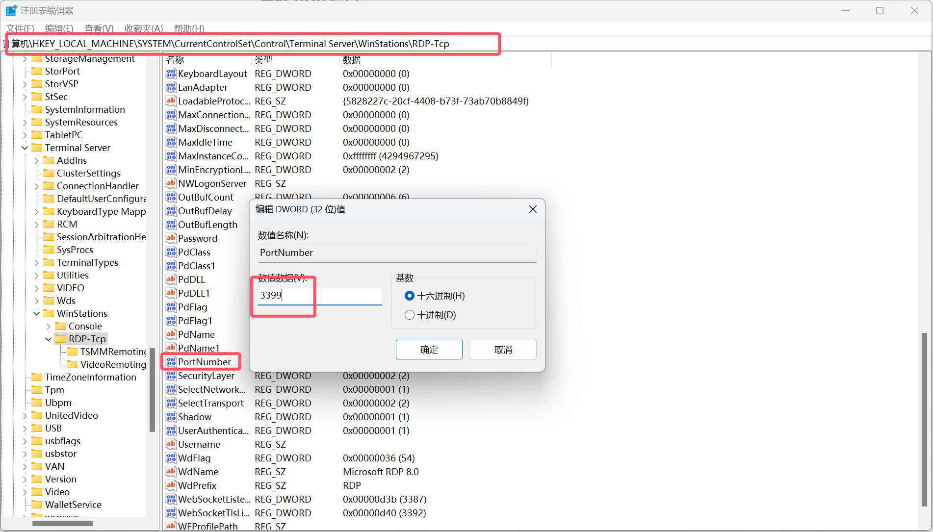Click the KeyboardLayout DWORD icon
Image resolution: width=933 pixels, height=532 pixels.
click(x=171, y=74)
